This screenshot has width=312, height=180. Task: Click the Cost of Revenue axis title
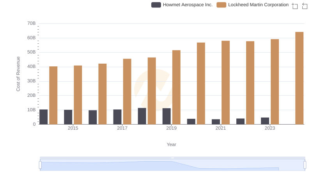tap(18, 74)
